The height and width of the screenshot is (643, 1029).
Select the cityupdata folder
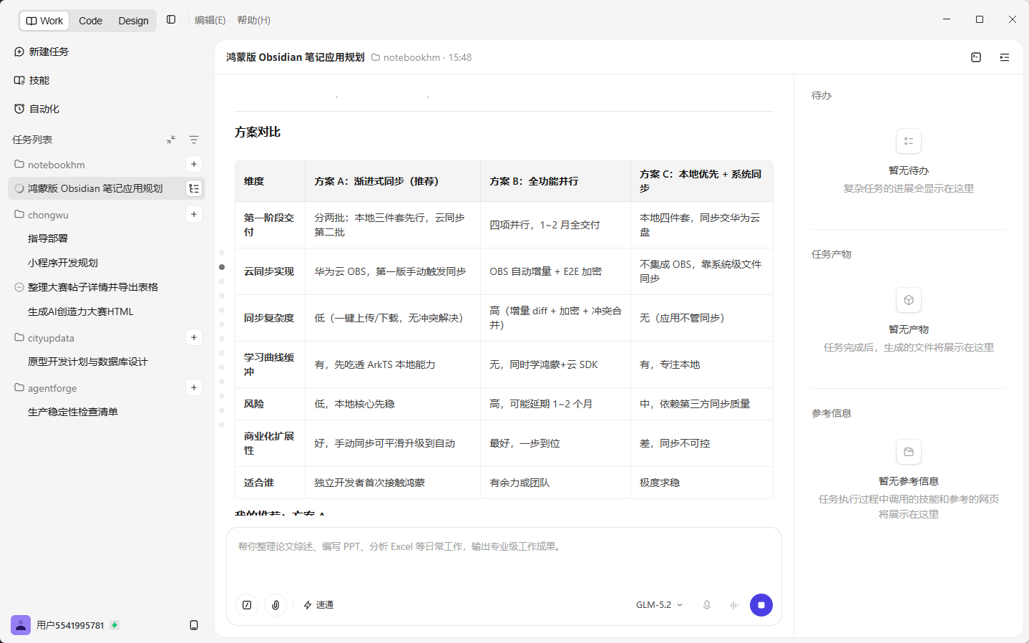click(x=44, y=338)
